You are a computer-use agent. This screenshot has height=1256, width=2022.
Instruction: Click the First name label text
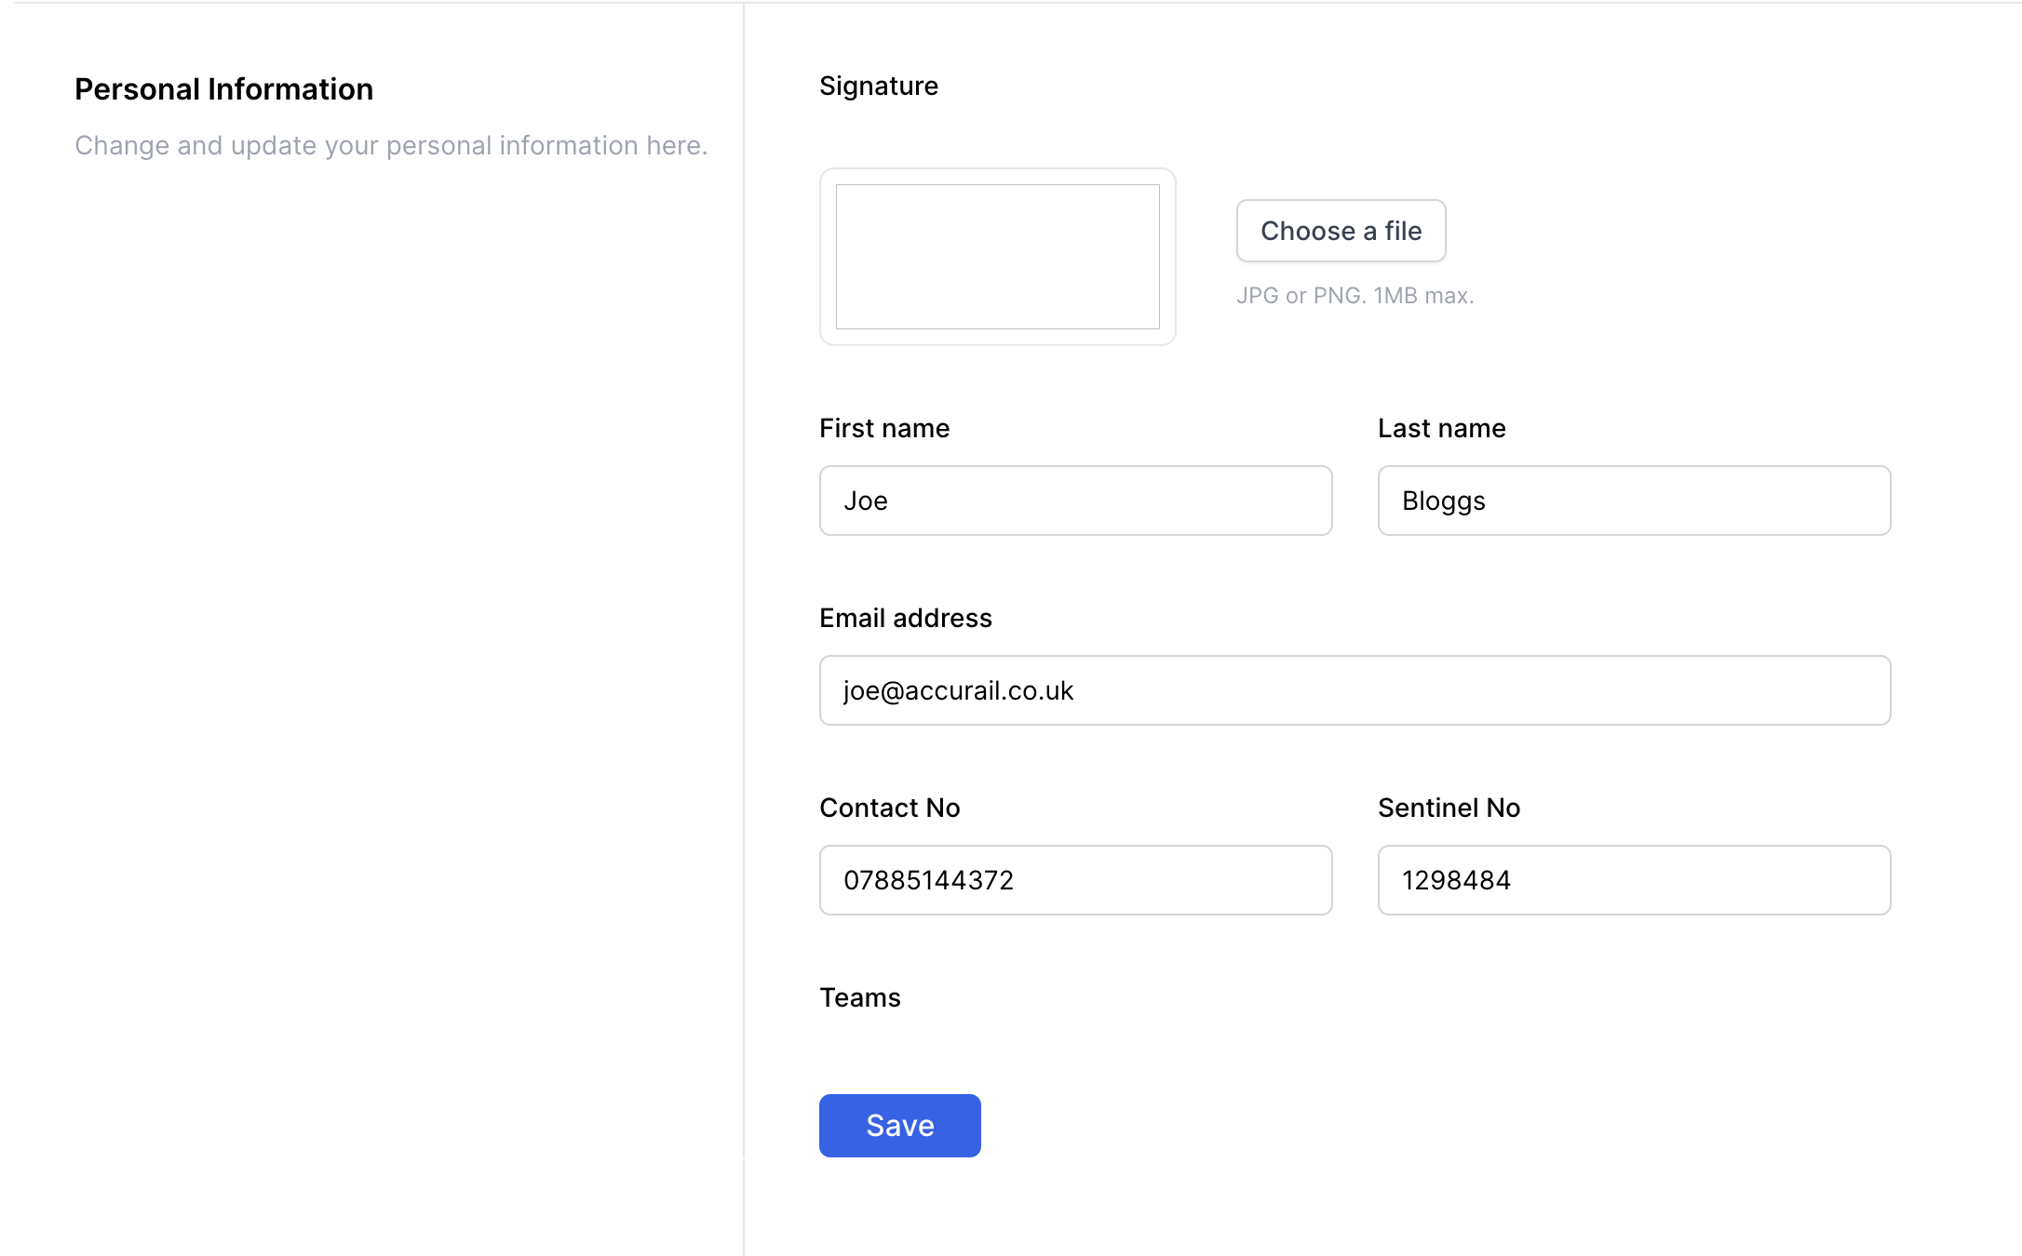(884, 428)
